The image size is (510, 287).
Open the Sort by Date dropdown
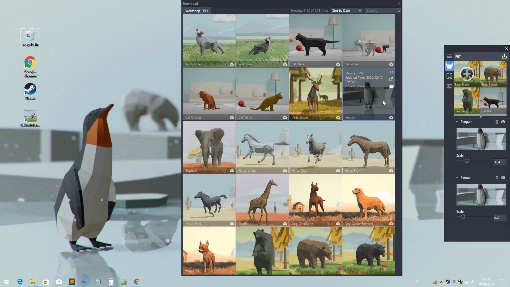coord(347,10)
